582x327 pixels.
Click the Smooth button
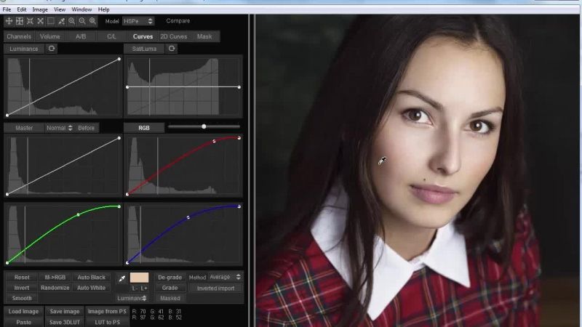click(x=22, y=298)
